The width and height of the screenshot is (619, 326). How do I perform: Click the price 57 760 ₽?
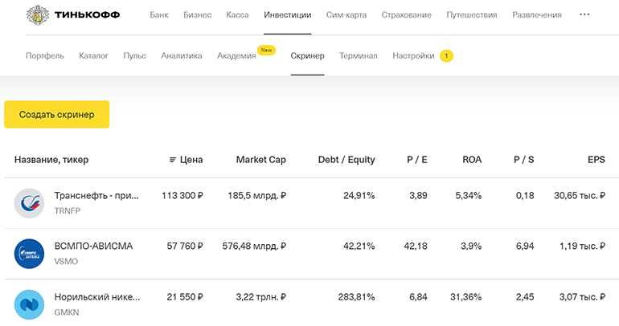tap(185, 246)
